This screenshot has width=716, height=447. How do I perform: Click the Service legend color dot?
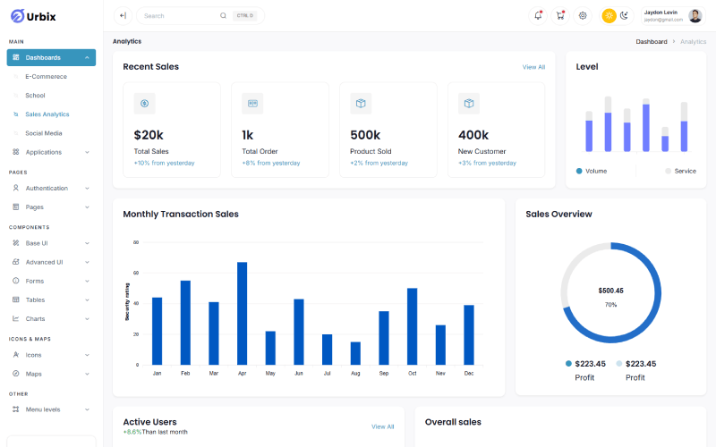tap(668, 171)
